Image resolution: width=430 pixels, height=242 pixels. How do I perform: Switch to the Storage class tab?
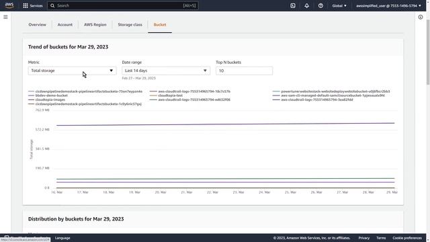point(130,25)
